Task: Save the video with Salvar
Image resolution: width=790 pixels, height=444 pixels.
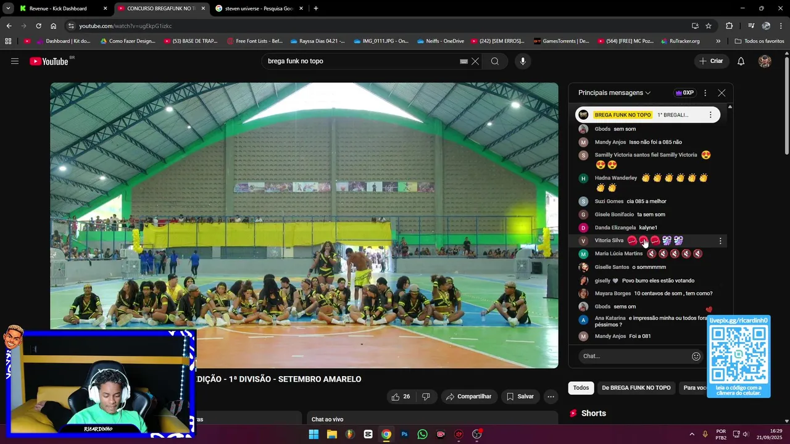Action: click(520, 397)
